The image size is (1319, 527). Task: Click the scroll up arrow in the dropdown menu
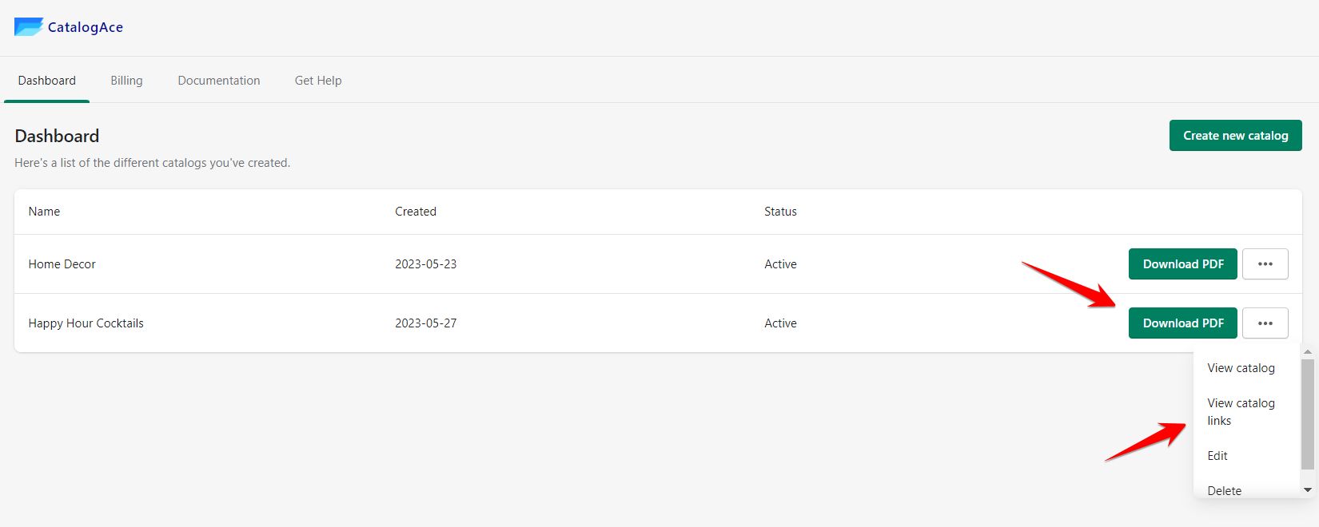coord(1308,352)
